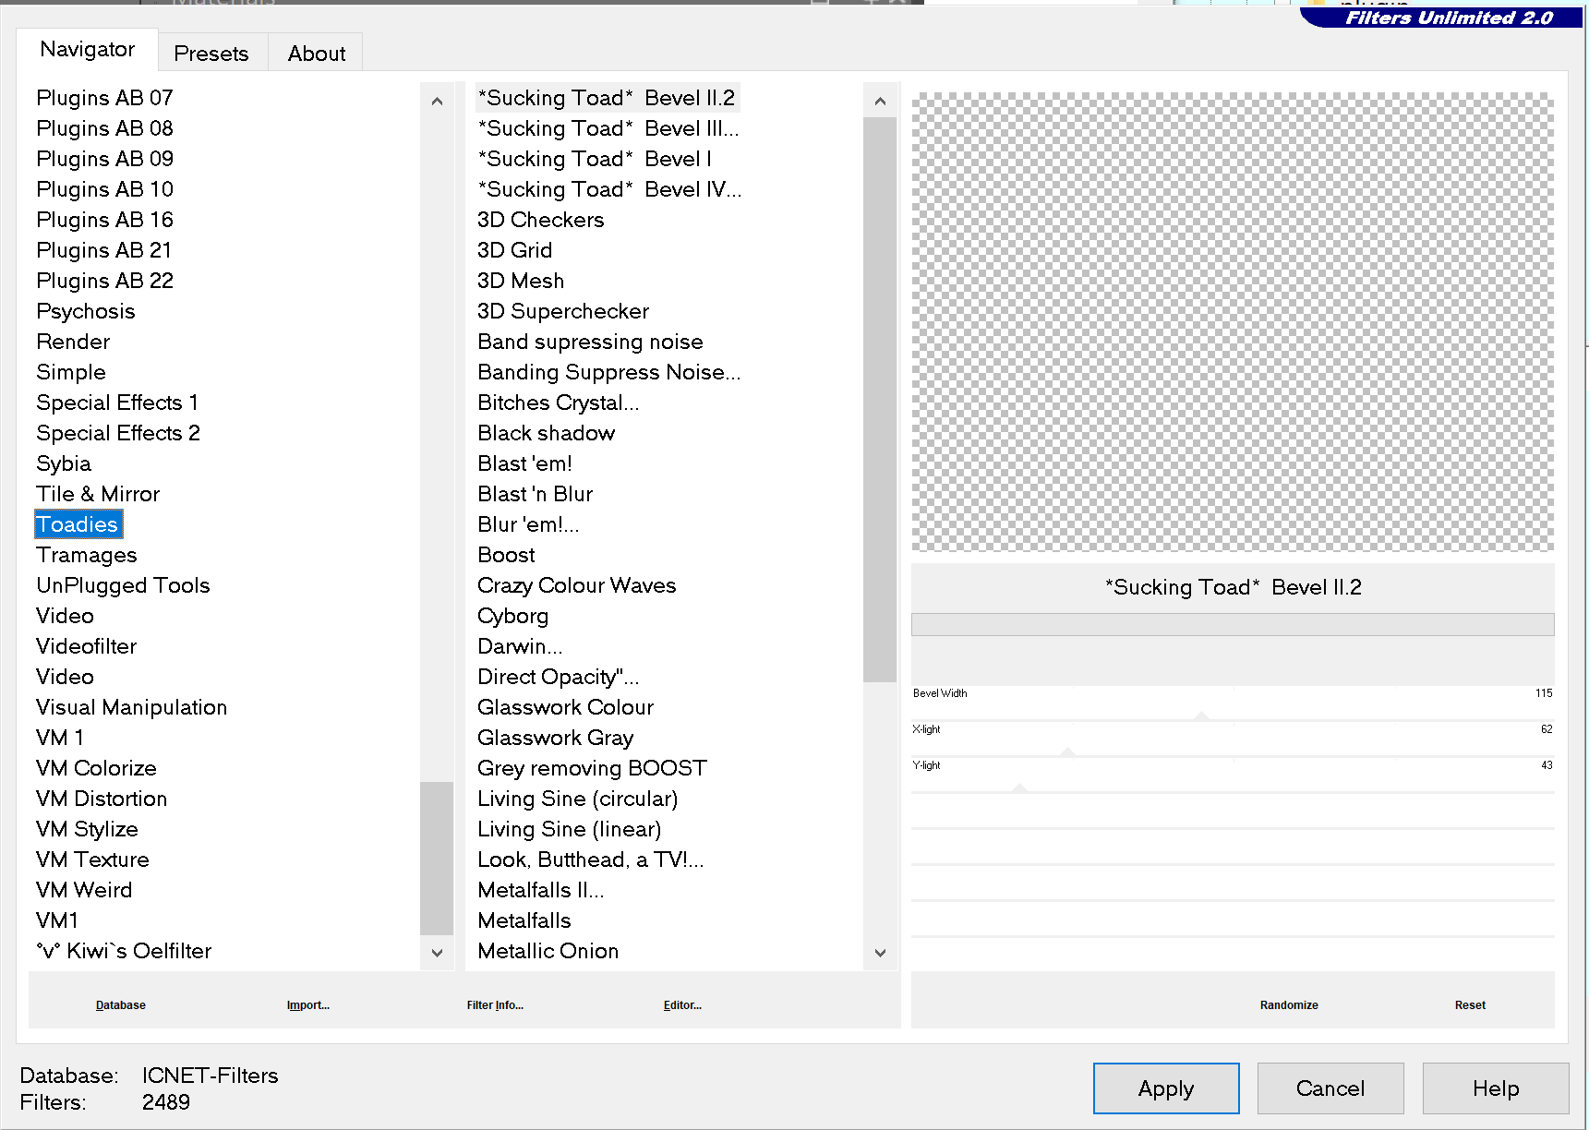Select the VM Distortion category
The image size is (1589, 1130).
pyautogui.click(x=102, y=799)
